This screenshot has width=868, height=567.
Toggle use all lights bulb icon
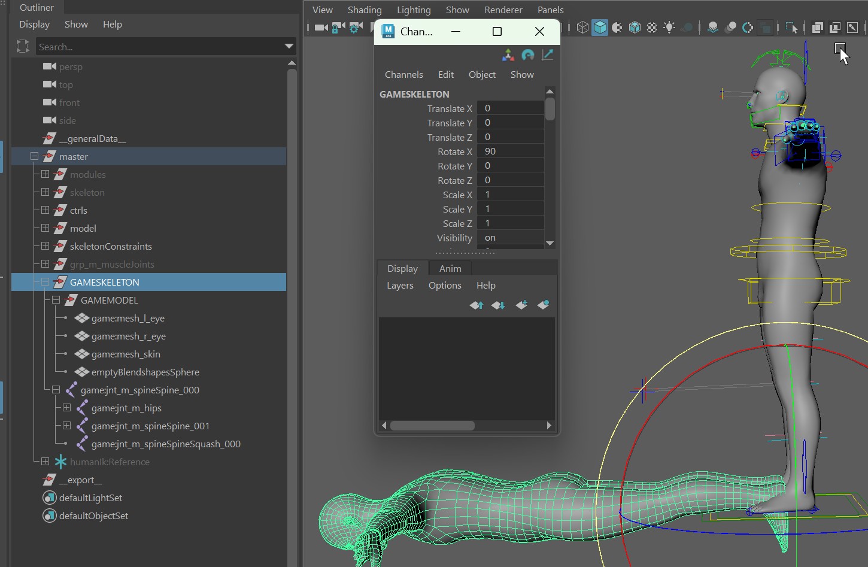click(x=669, y=28)
